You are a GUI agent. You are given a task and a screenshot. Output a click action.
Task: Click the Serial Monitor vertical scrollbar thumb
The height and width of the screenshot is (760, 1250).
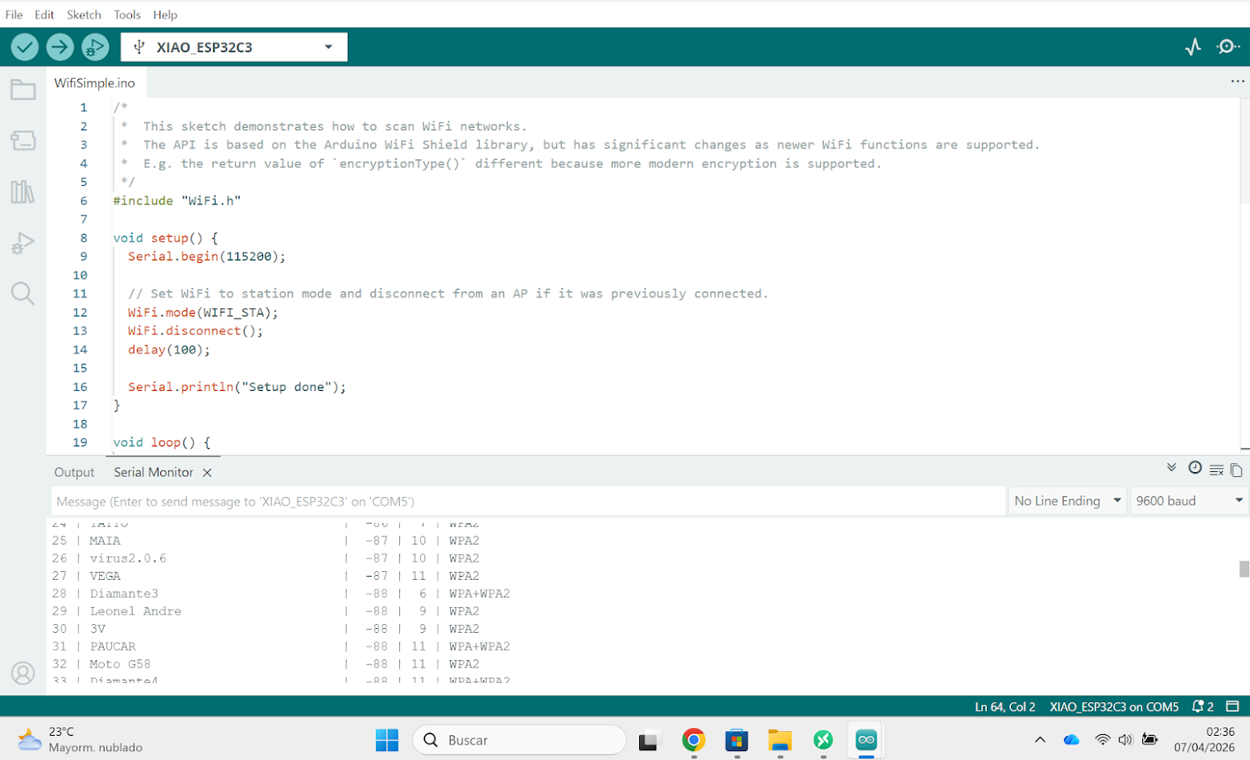1244,569
